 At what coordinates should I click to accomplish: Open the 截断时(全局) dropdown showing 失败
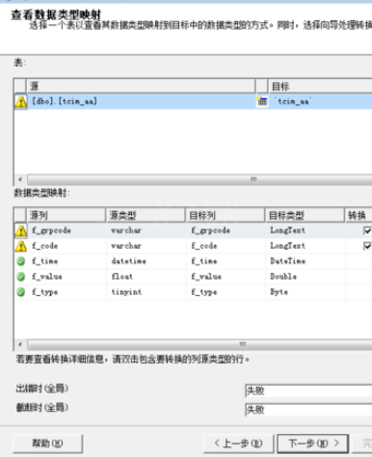point(308,410)
